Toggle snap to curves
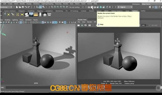Image resolution: width=162 pixels, height=95 pixels. 55,7
